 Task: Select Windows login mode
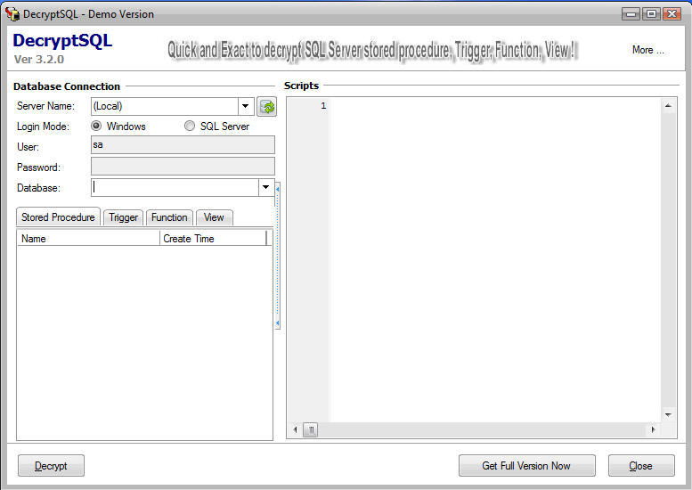tap(96, 127)
